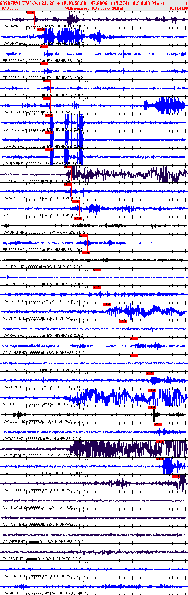Click the pick flag on UW IZEE HHZ trace
Screen dimensions: 188x595
coord(152,407)
